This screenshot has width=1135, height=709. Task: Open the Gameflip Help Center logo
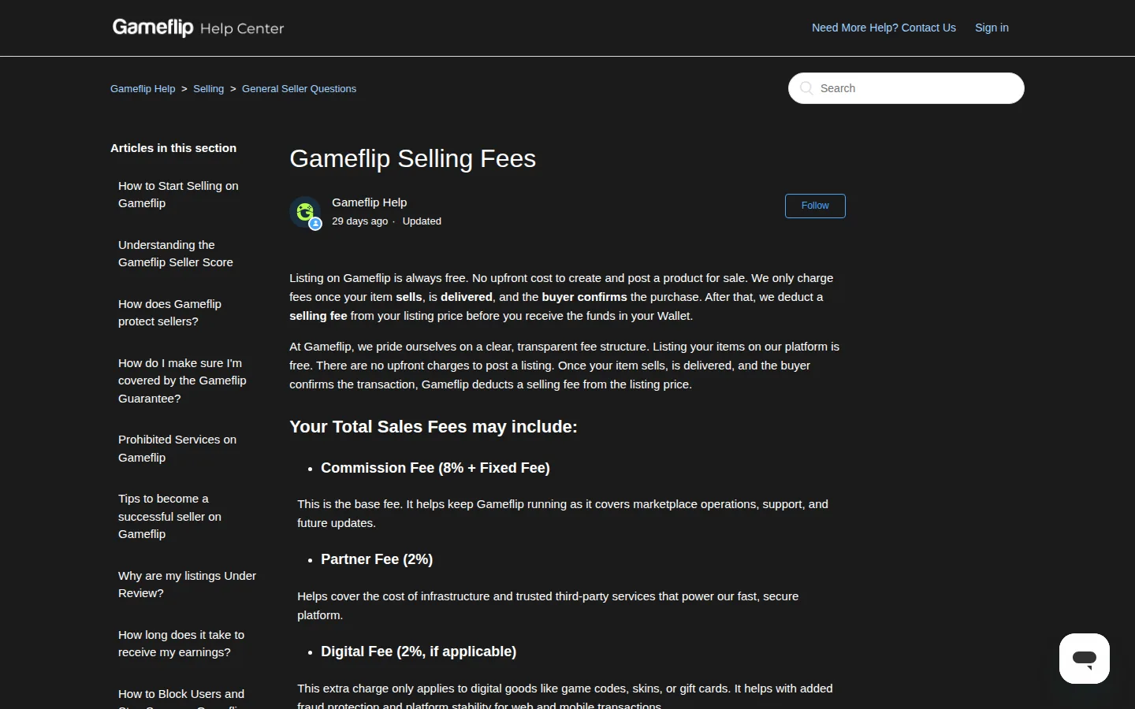pos(198,28)
